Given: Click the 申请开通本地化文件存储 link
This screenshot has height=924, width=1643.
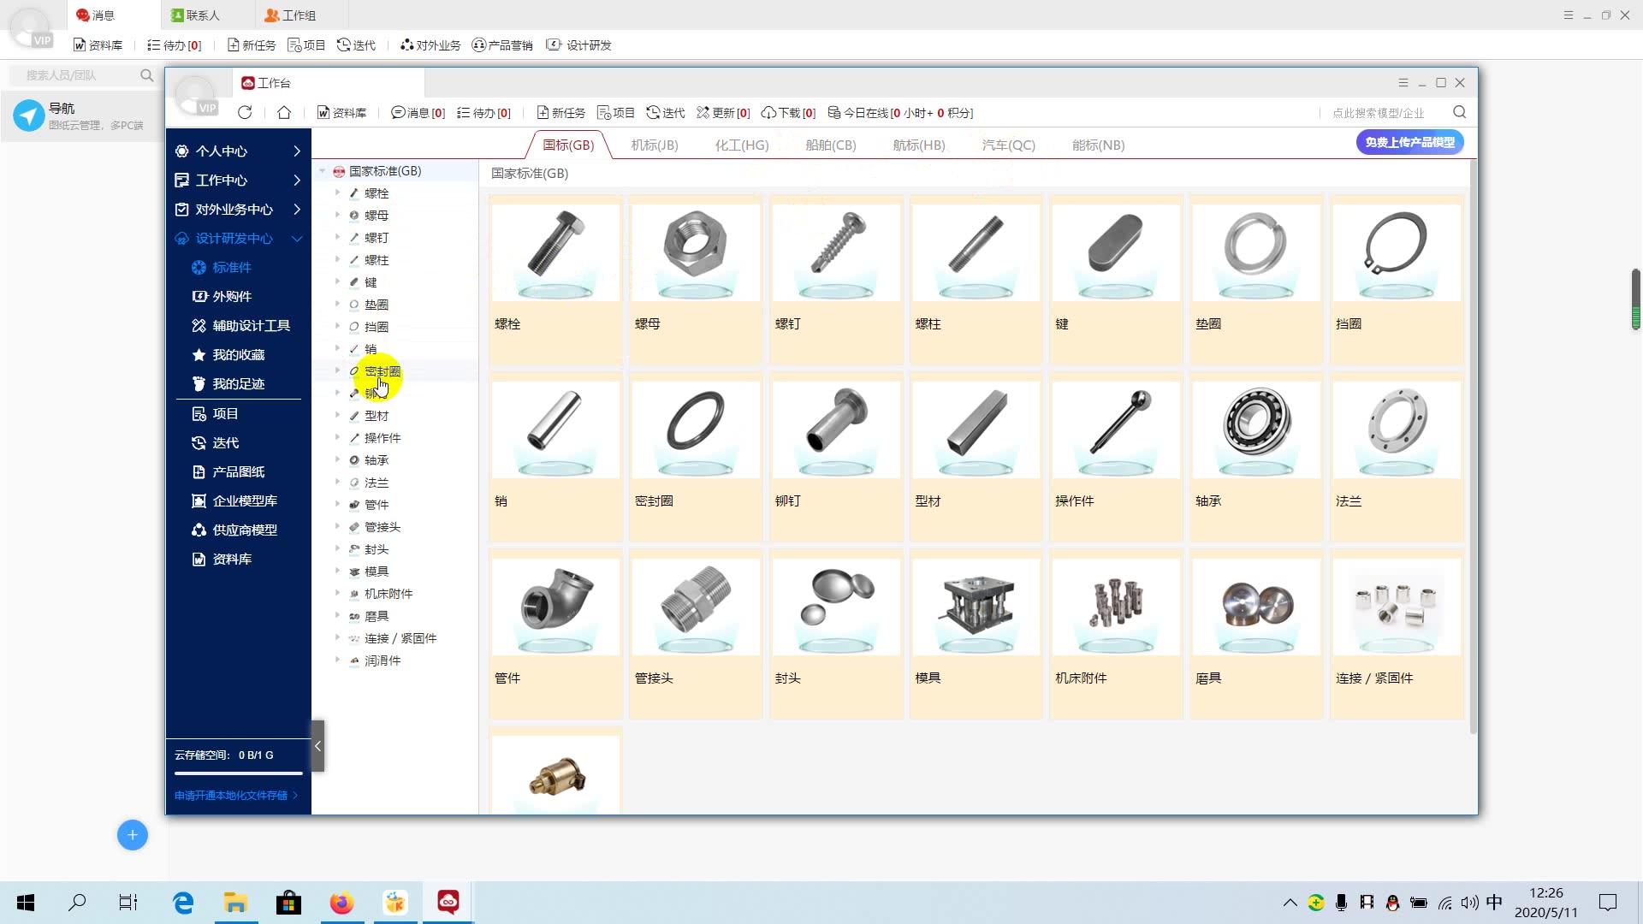Looking at the screenshot, I should point(231,795).
